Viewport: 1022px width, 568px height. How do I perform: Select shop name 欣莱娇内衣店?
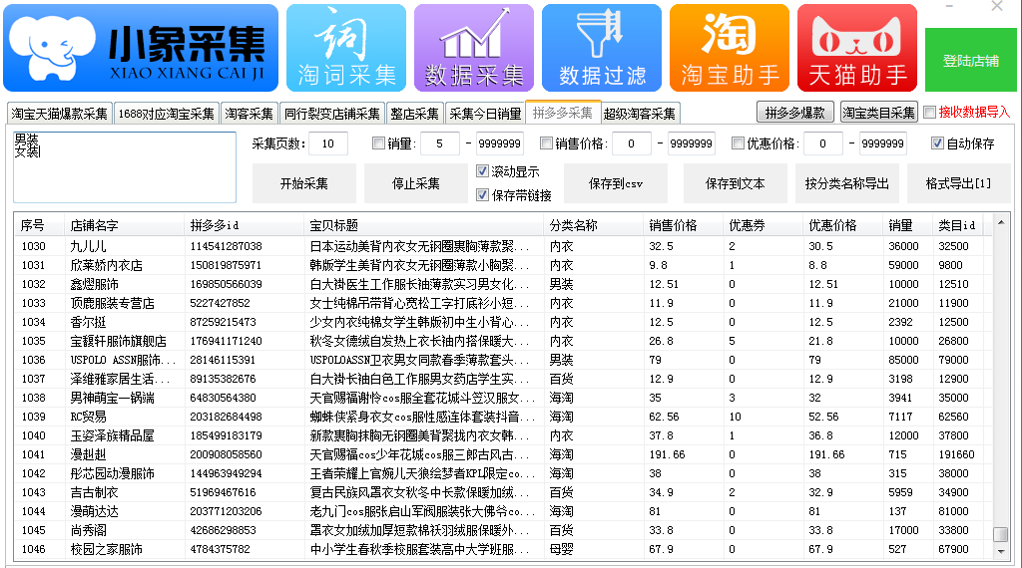pyautogui.click(x=106, y=265)
